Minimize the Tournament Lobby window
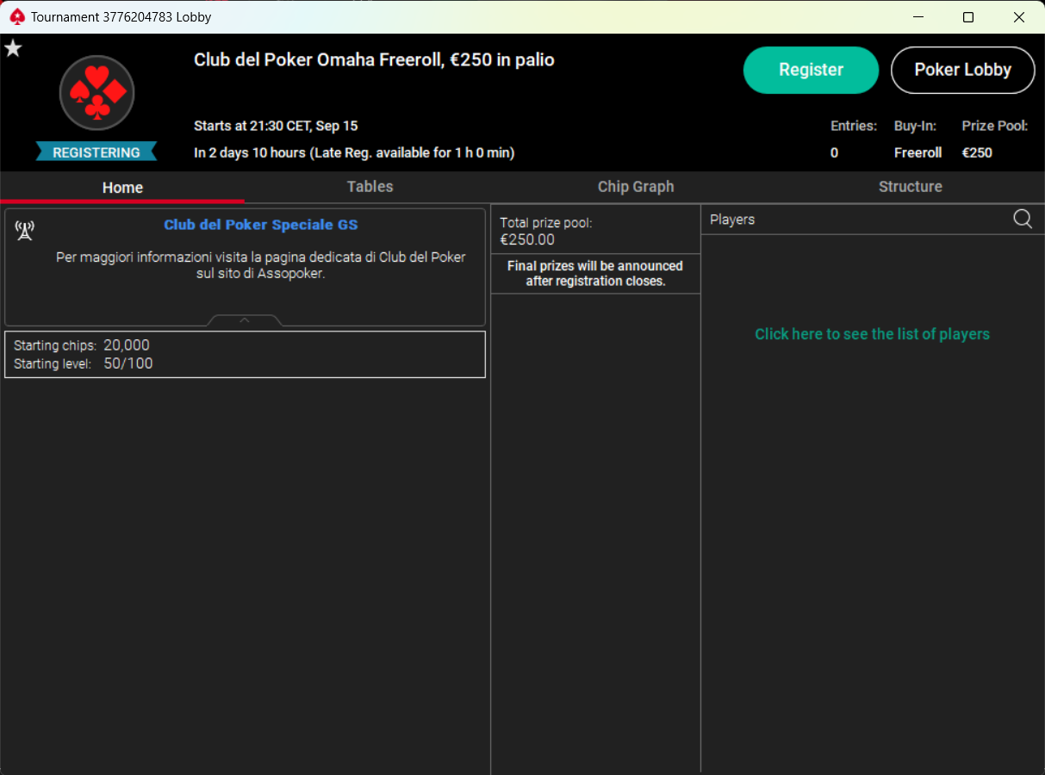Viewport: 1045px width, 775px height. click(x=917, y=17)
